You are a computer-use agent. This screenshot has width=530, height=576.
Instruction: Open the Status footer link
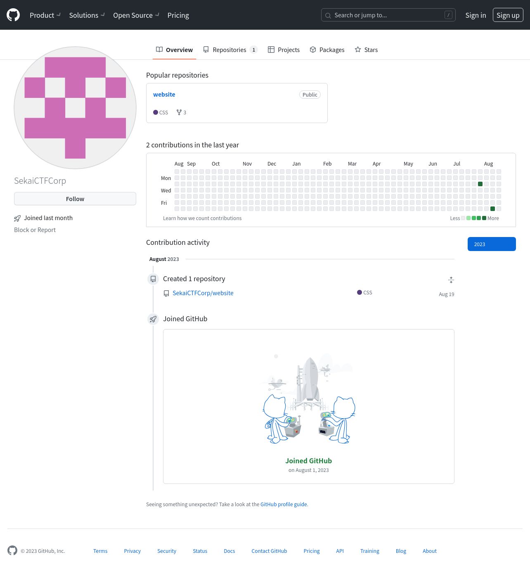(200, 551)
